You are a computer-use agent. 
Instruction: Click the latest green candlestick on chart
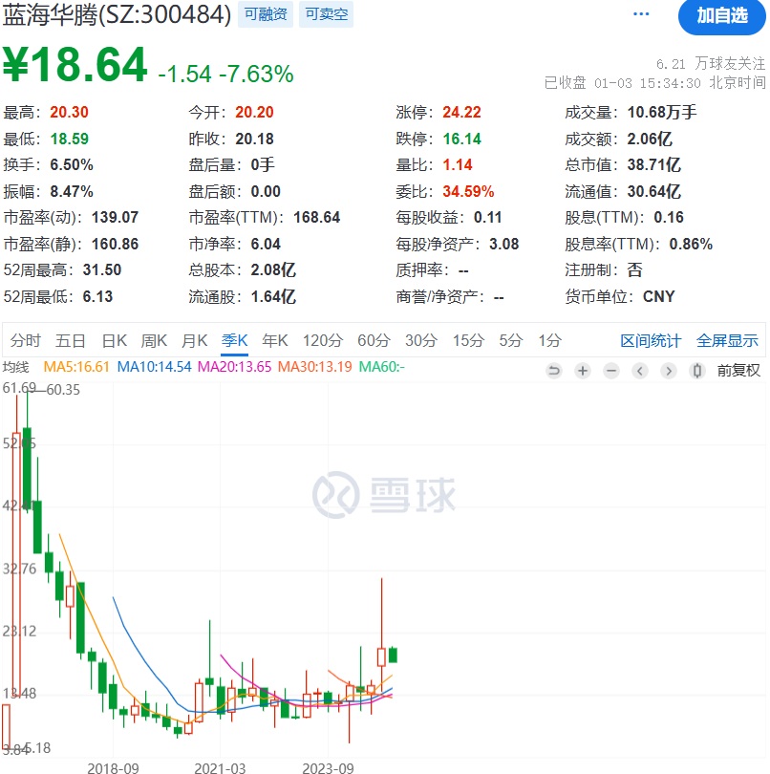tap(393, 655)
